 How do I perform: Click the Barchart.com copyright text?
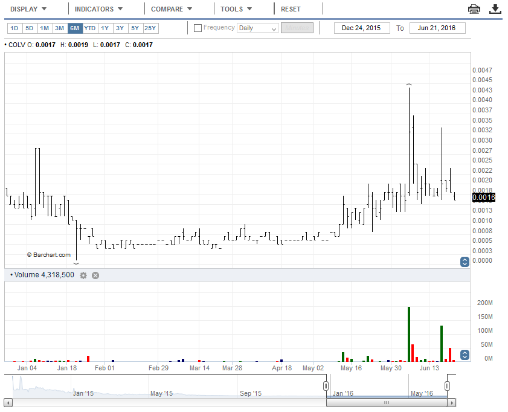(x=48, y=254)
